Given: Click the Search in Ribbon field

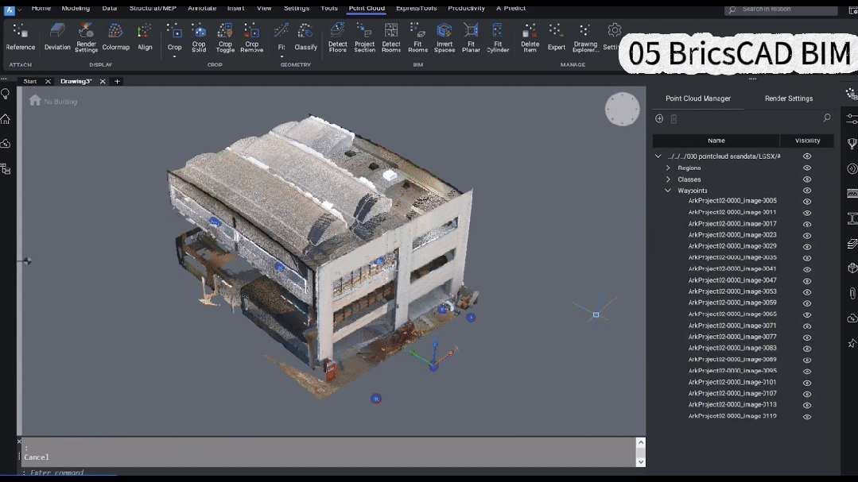Looking at the screenshot, I should click(782, 10).
